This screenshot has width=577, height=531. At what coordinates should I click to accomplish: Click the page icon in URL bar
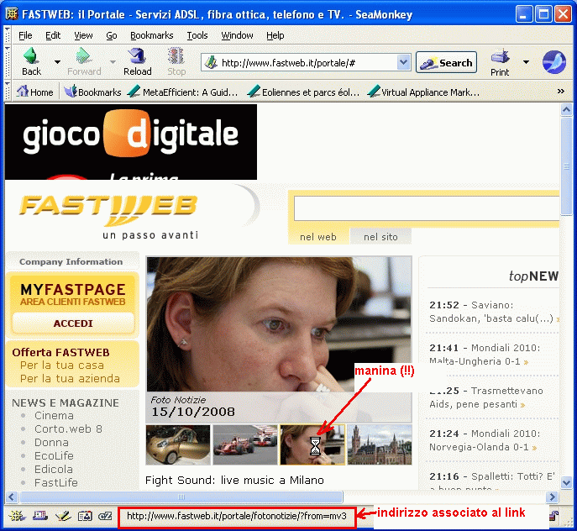[211, 63]
